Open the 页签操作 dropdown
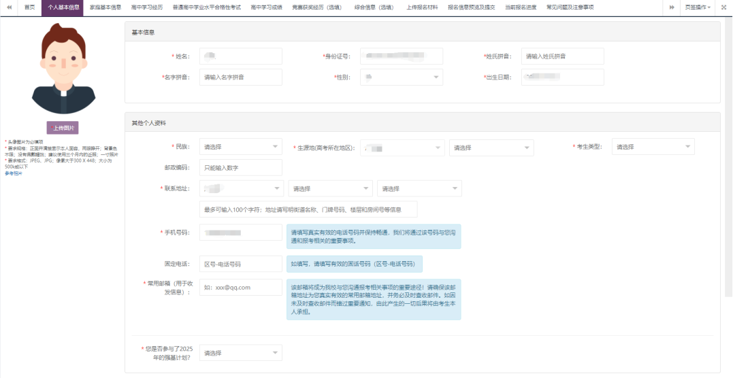Image resolution: width=735 pixels, height=378 pixels. [698, 7]
